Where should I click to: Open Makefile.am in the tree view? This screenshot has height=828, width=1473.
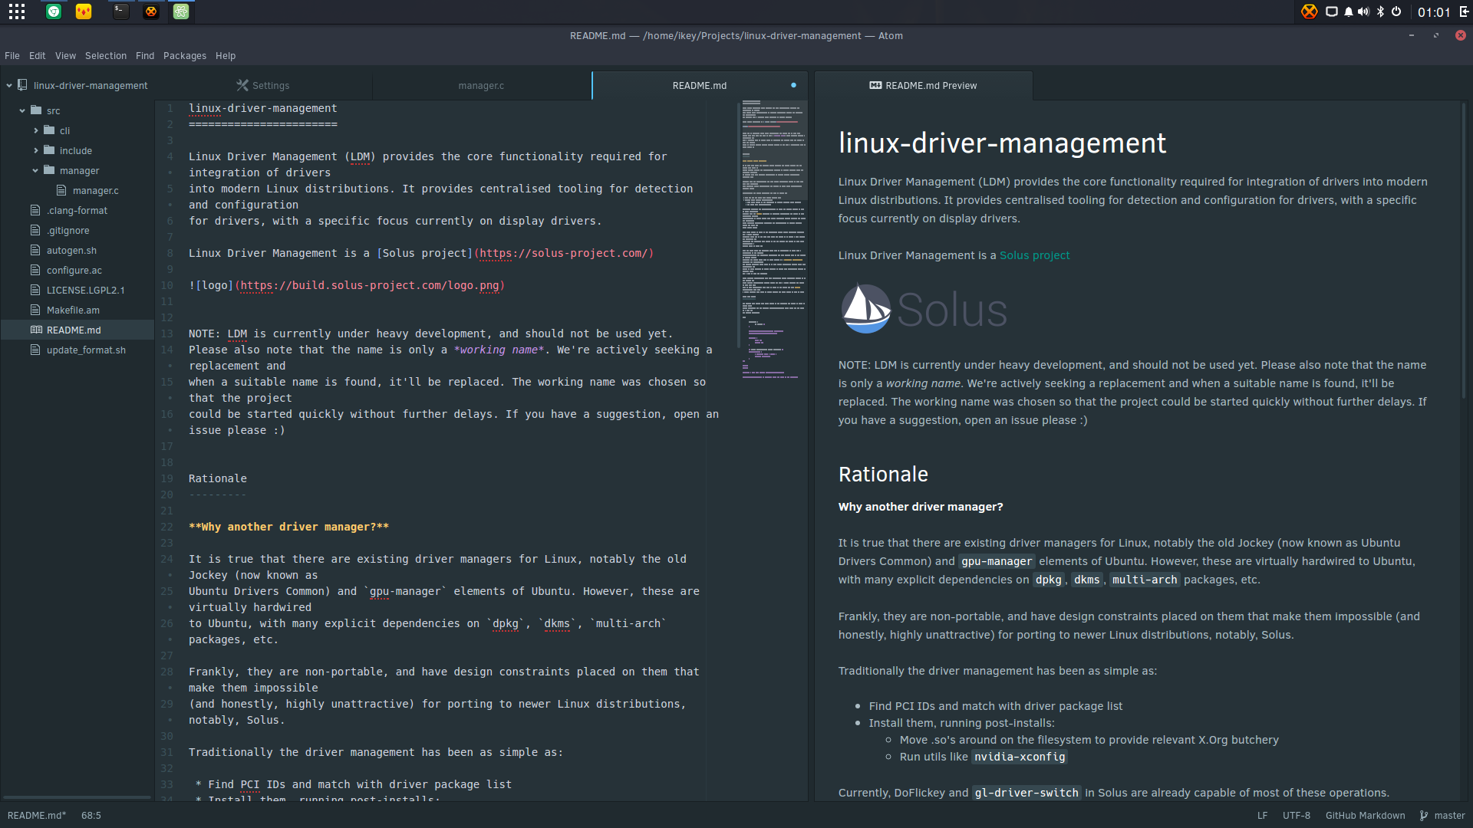(73, 310)
